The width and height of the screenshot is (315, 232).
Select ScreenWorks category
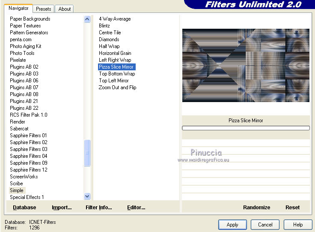point(24,177)
